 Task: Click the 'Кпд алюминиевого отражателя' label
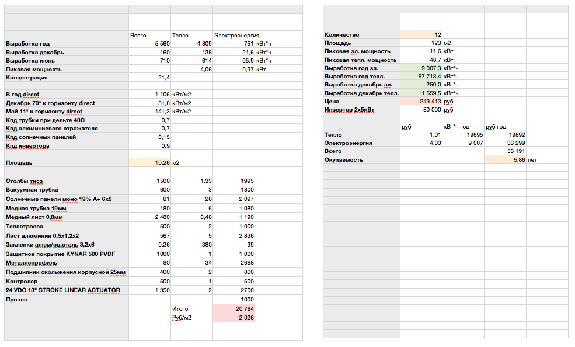52,129
